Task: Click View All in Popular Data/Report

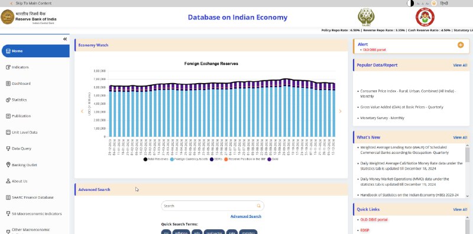Action: coord(460,65)
